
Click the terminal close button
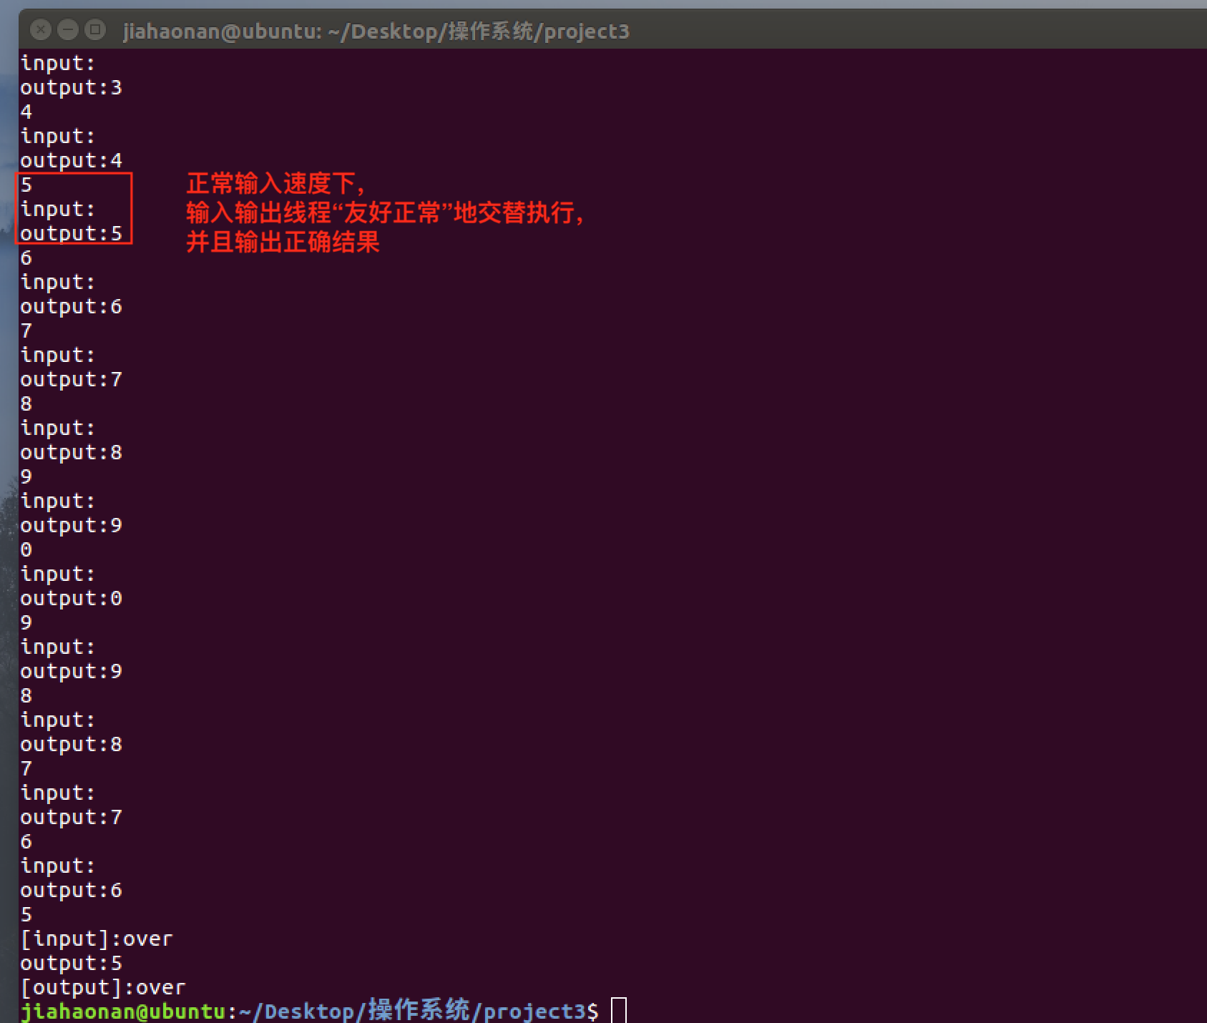(41, 30)
